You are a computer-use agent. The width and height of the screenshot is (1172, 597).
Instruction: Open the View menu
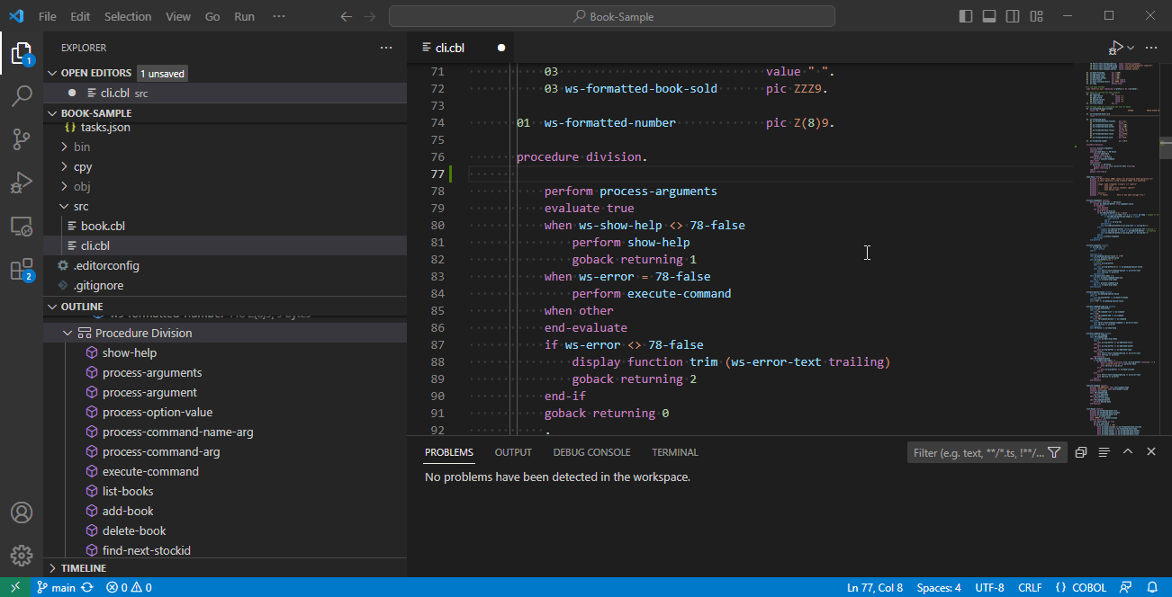point(178,16)
